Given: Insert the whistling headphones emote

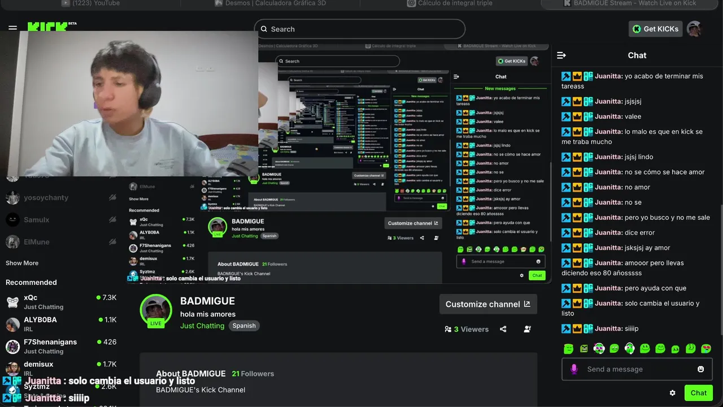Looking at the screenshot, I should 630,349.
